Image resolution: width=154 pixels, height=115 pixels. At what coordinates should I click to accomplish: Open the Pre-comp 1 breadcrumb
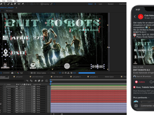pos(10,11)
